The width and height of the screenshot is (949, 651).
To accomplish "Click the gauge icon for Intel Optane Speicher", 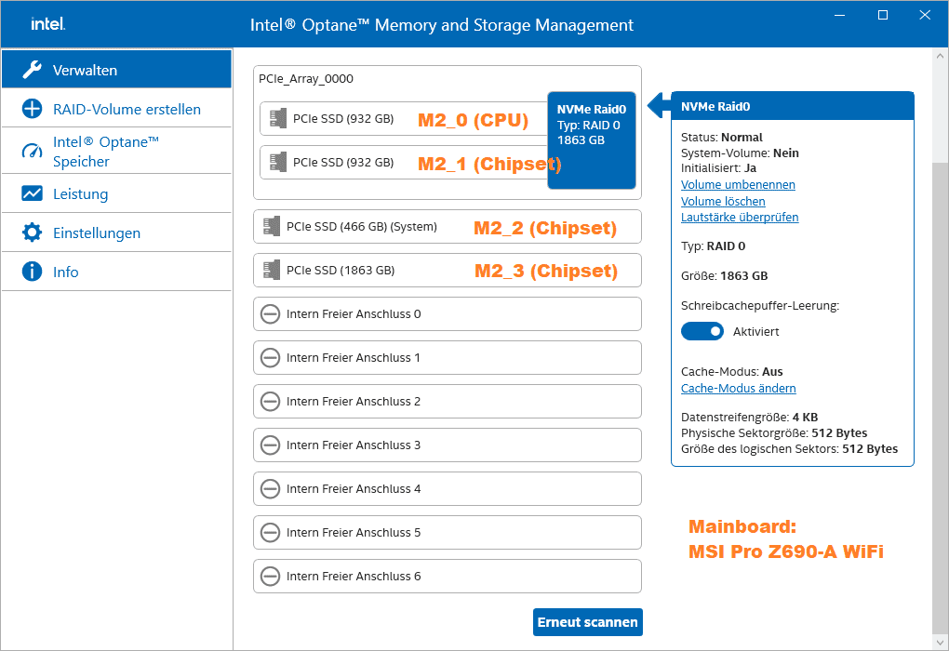I will tap(32, 152).
